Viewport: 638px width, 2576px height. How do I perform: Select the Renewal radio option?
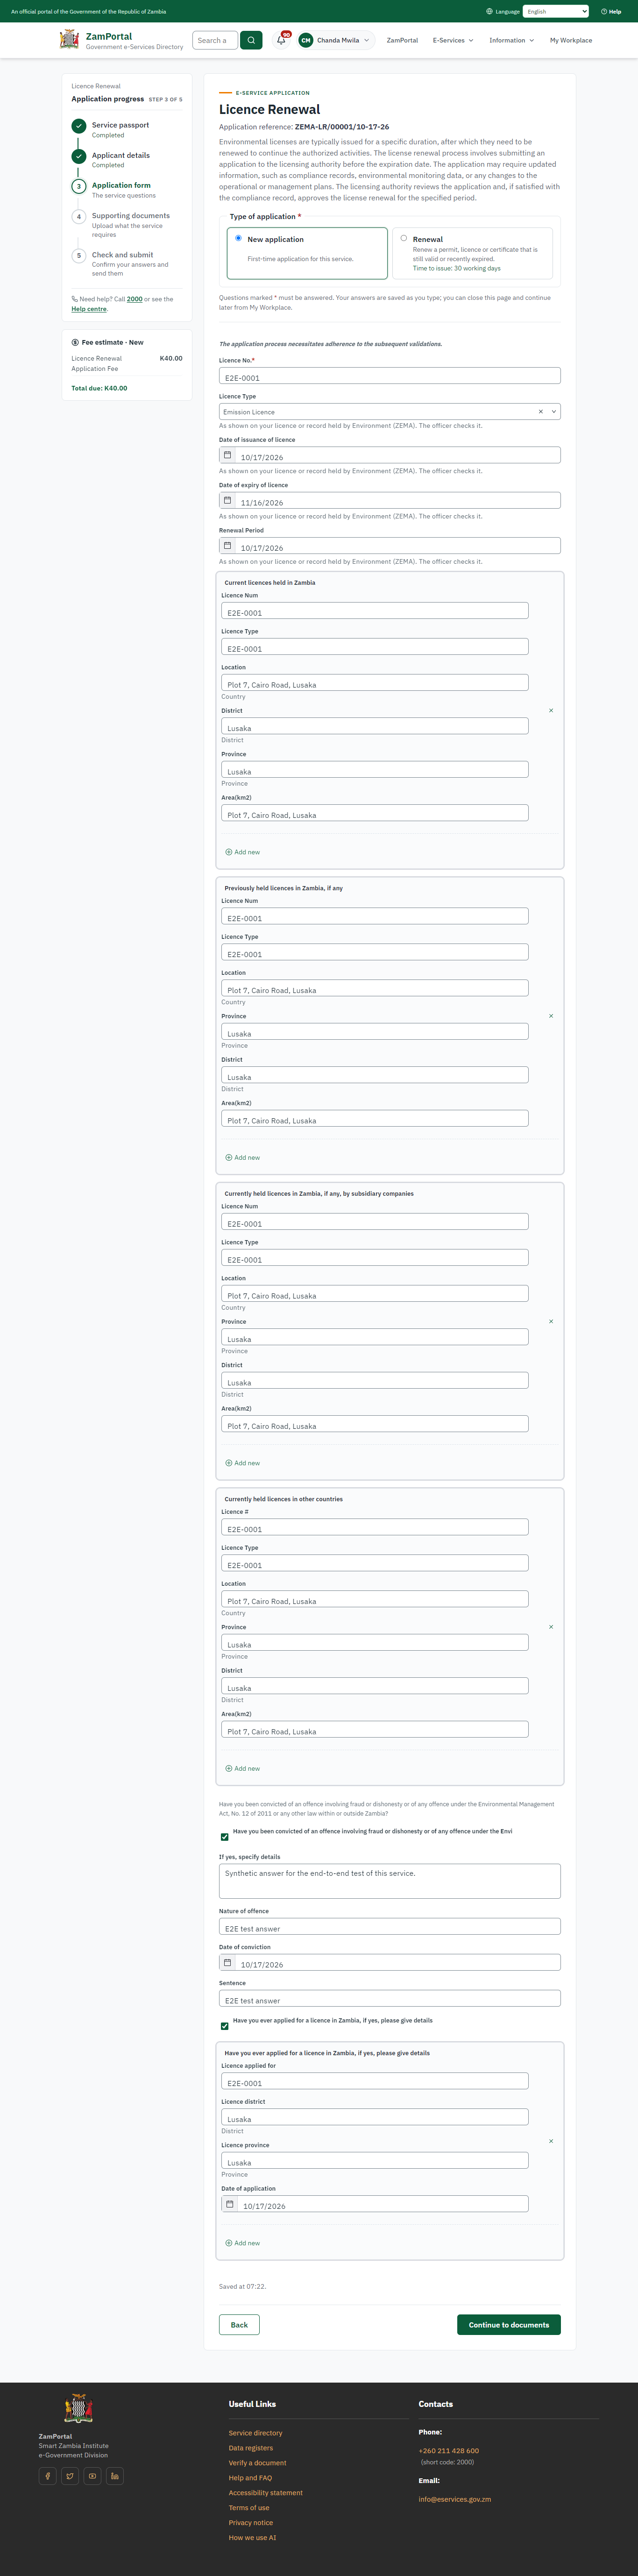point(404,238)
